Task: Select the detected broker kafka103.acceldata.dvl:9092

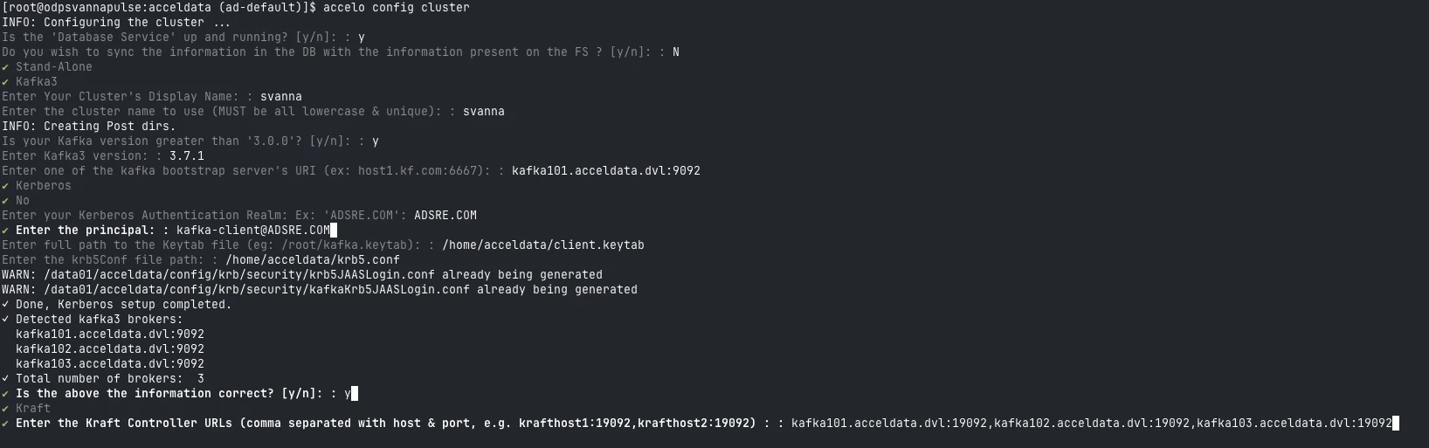Action: pyautogui.click(x=110, y=364)
